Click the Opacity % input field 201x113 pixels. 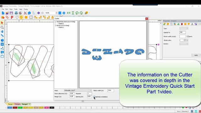(183, 32)
